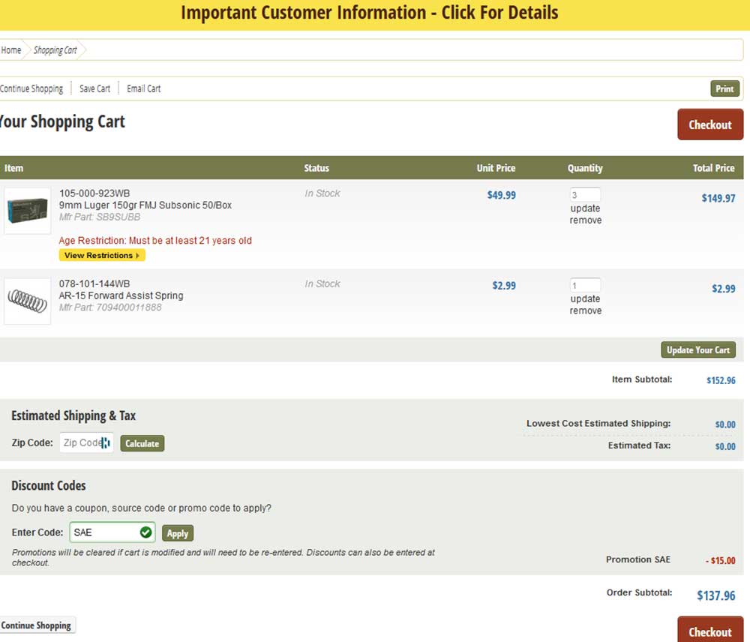The height and width of the screenshot is (642, 750).
Task: Click the green checkmark in code field
Action: pos(145,532)
